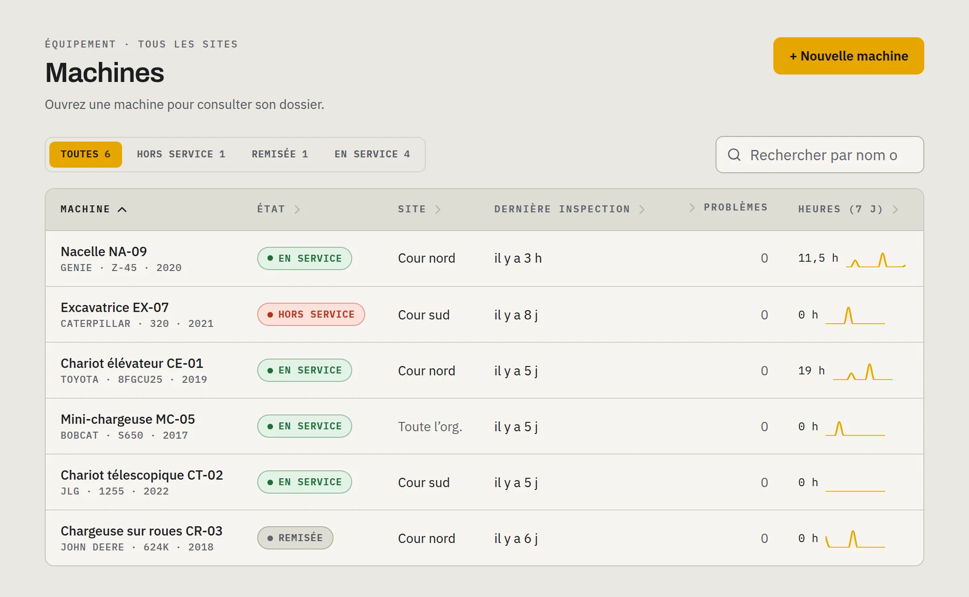The image size is (969, 597).
Task: Click the chevron beside the Problèmes header
Action: pyautogui.click(x=692, y=208)
